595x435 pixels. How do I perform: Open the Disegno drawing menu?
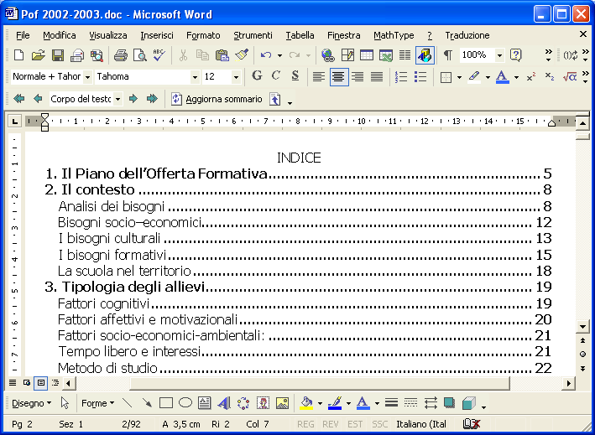pyautogui.click(x=31, y=403)
